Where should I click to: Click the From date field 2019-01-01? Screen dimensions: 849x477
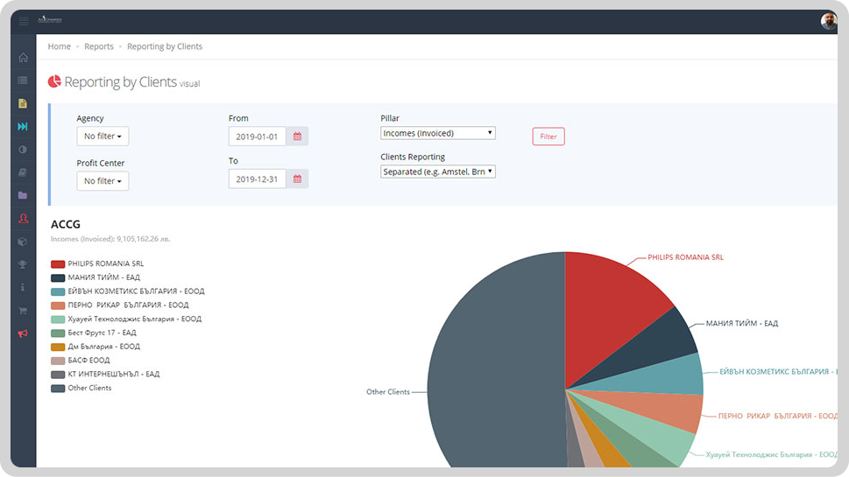pos(258,137)
